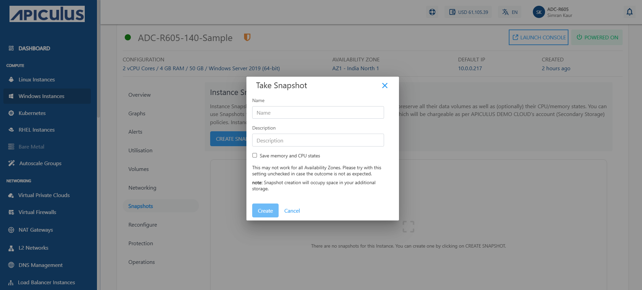This screenshot has width=642, height=290.
Task: Expand the ADC-R605 account menu
Action: (x=559, y=12)
